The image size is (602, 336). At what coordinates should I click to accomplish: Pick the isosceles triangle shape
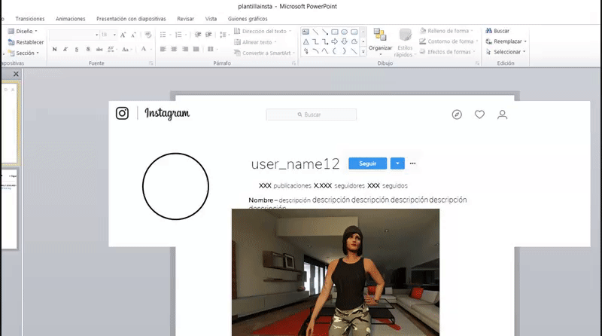click(x=306, y=41)
